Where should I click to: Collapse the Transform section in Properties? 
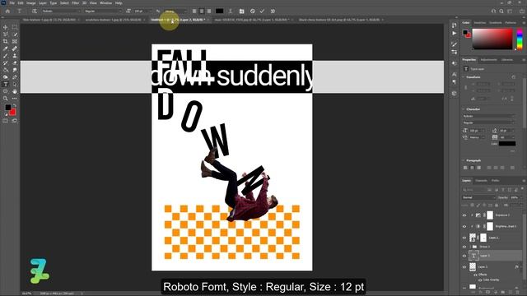(x=464, y=77)
